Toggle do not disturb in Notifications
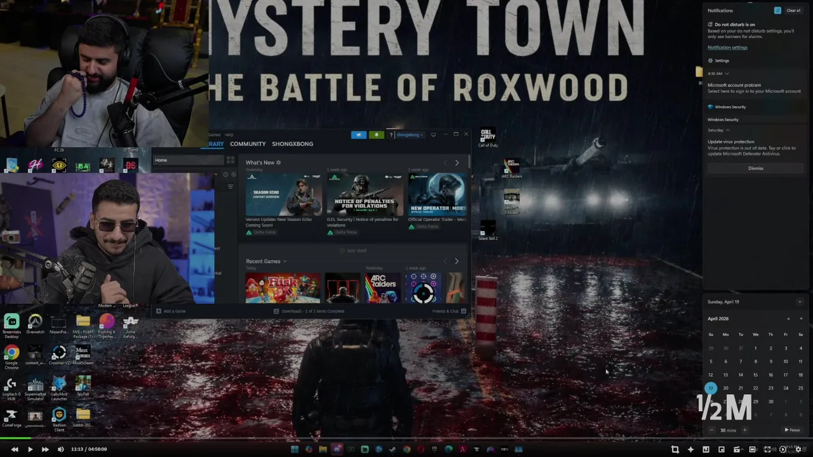 point(777,10)
